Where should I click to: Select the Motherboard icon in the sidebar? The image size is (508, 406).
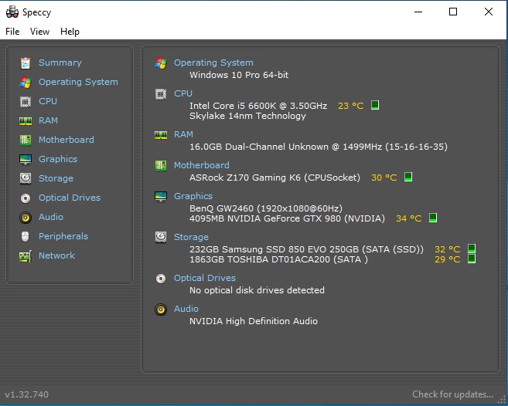26,140
